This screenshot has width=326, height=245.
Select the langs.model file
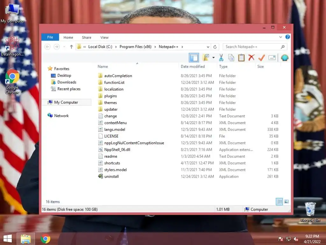click(115, 130)
